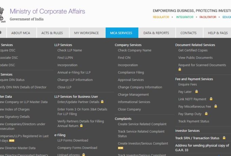
Task: Open Company Forms Download under e-Filing
Action: [x=77, y=148]
